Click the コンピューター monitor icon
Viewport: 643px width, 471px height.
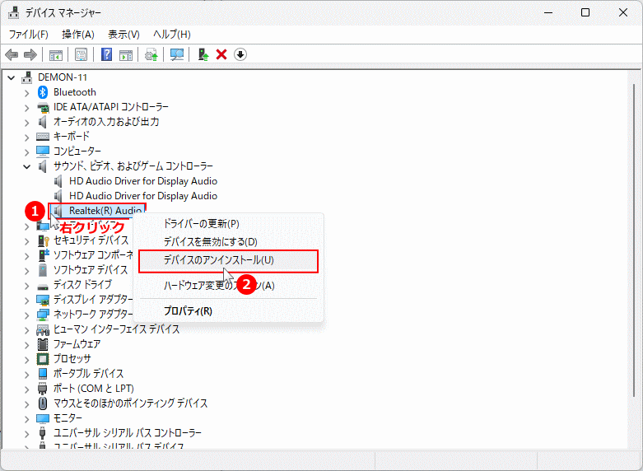point(43,152)
